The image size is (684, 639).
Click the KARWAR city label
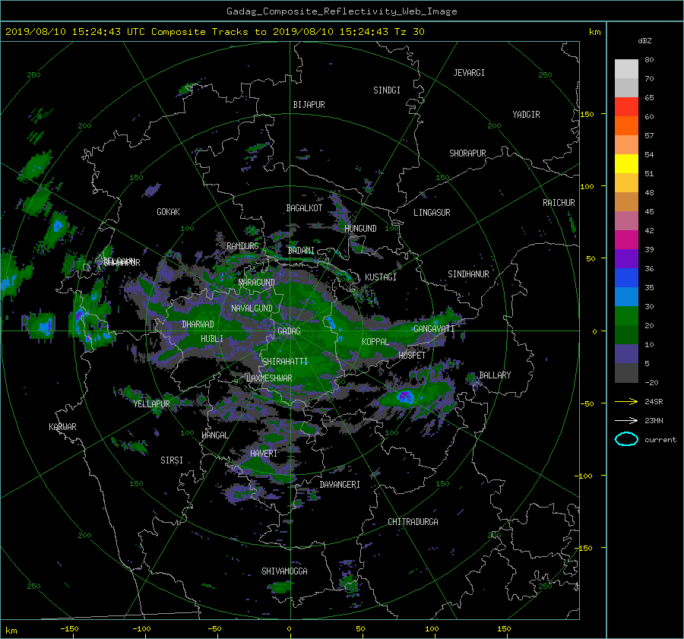(62, 427)
